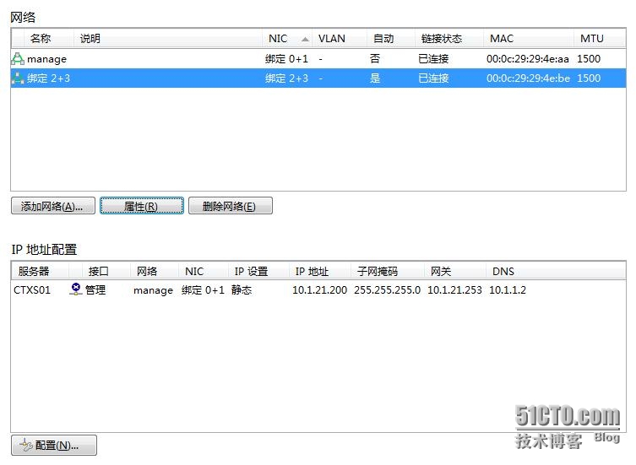Click 管理 interface label
This screenshot has width=636, height=465.
95,289
